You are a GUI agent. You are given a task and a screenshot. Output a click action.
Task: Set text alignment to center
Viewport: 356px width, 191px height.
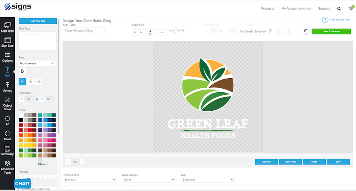click(x=30, y=81)
